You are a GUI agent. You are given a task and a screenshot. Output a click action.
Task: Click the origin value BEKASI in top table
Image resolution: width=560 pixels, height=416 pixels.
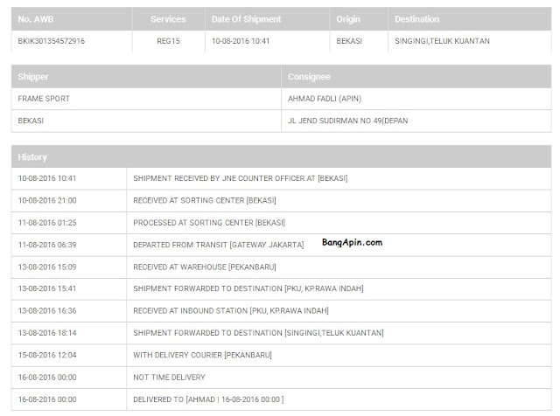click(349, 41)
